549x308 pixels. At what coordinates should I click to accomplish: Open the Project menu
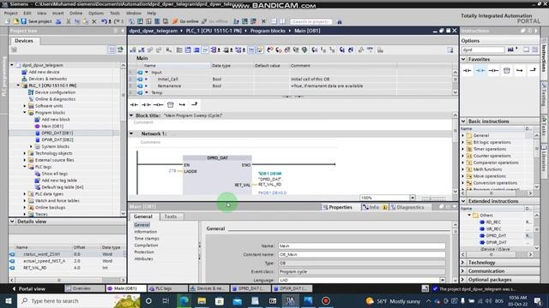(x=11, y=13)
